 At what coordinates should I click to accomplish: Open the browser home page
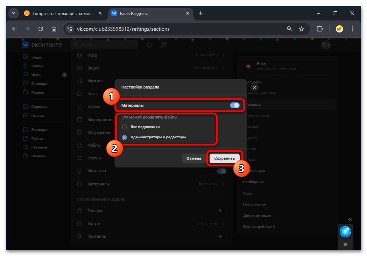54,29
